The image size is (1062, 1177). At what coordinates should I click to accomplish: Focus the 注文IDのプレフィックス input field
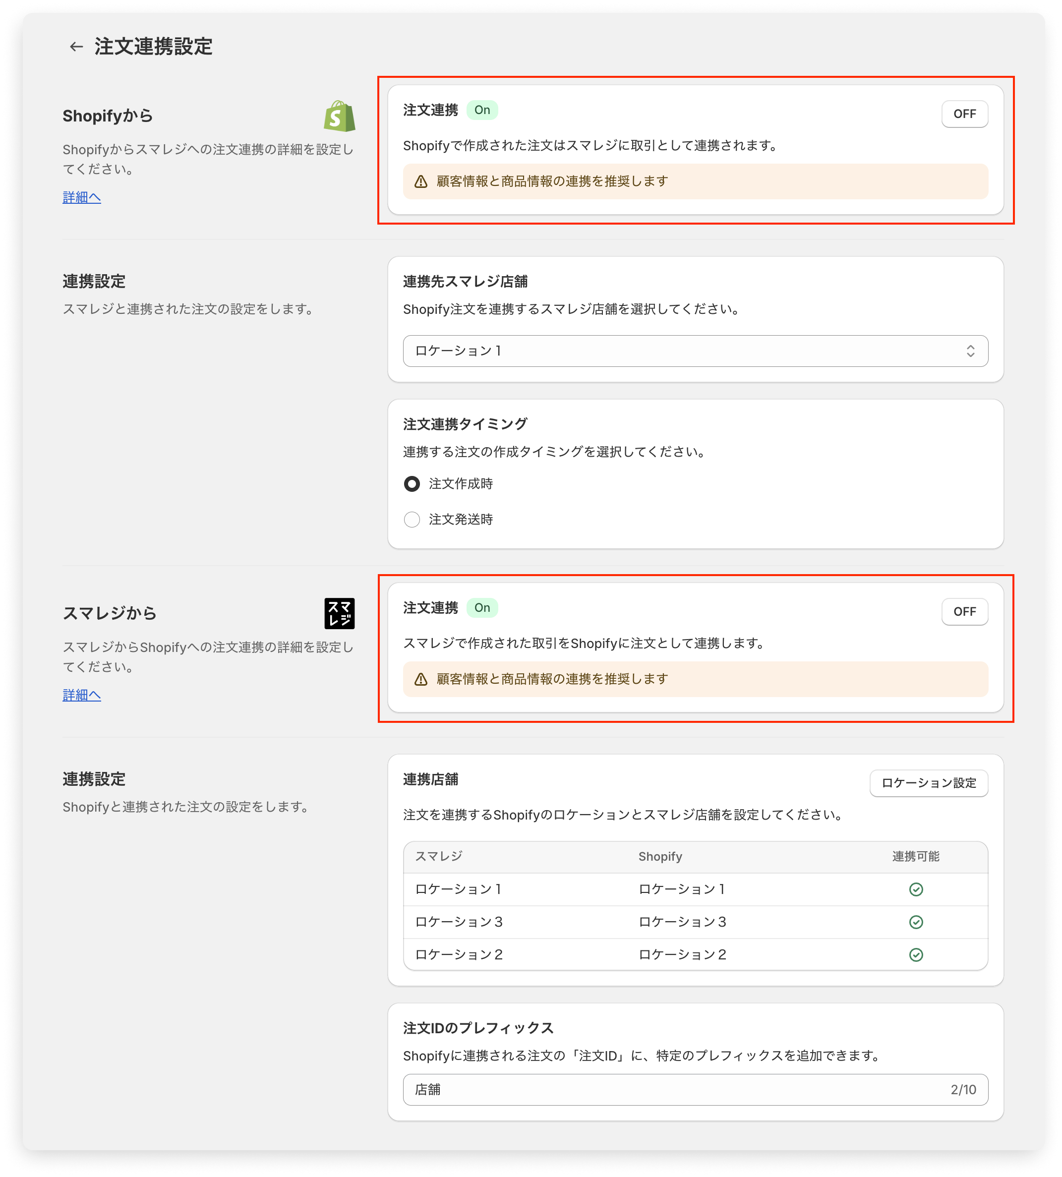[x=696, y=1089]
